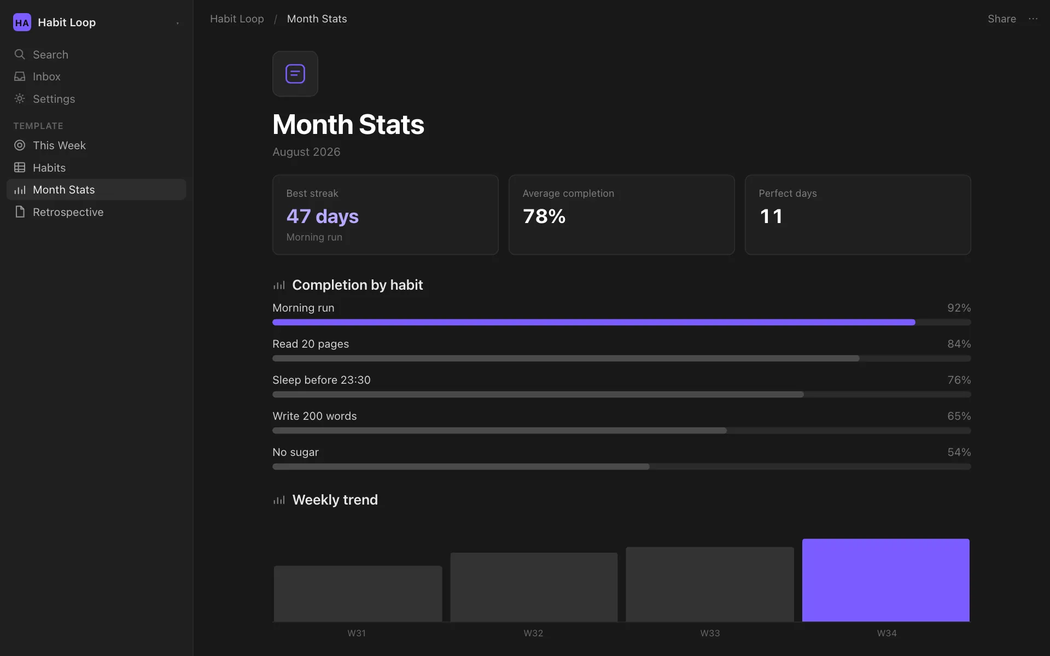Select Month Stats in the sidebar
The image size is (1050, 656).
[96, 190]
